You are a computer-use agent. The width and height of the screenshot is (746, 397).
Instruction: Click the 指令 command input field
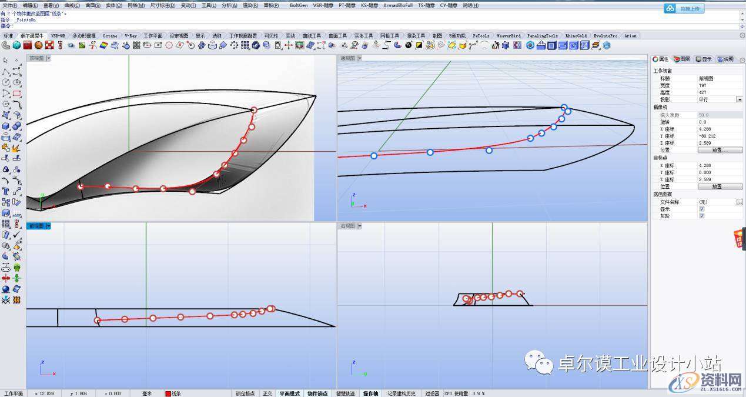click(x=376, y=26)
